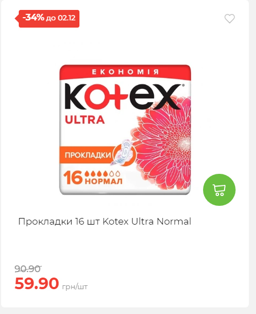Click the droplet absorbency indicator icons
Image resolution: width=256 pixels, height=314 pixels.
click(103, 173)
